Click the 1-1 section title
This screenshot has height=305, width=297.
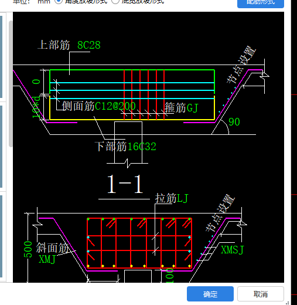click(125, 184)
